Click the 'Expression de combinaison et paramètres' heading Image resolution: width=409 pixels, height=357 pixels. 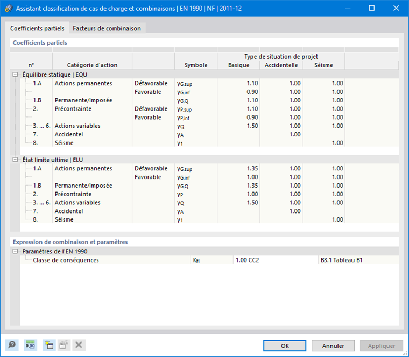coord(70,242)
